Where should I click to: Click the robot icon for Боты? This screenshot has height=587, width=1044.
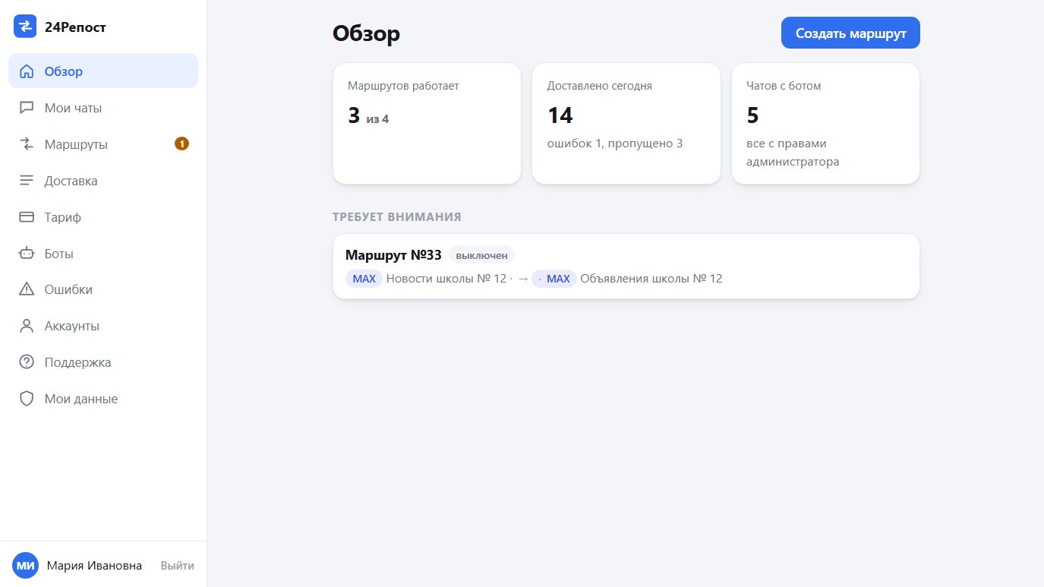27,254
